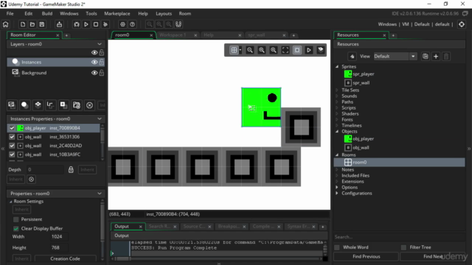472x265 pixels.
Task: Switch to the Workspace 1 tab
Action: [x=173, y=35]
